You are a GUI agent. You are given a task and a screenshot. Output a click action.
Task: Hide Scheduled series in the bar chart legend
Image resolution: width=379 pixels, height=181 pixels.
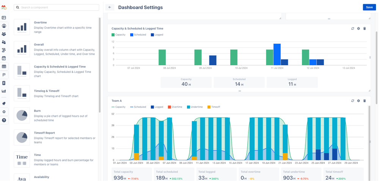pos(138,35)
